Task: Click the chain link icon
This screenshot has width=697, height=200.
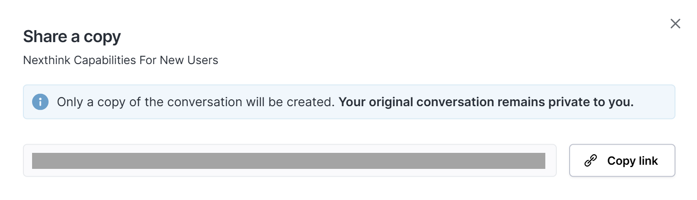Action: [591, 161]
